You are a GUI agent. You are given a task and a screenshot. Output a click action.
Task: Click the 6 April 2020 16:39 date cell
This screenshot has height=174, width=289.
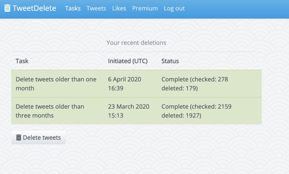[x=125, y=84]
